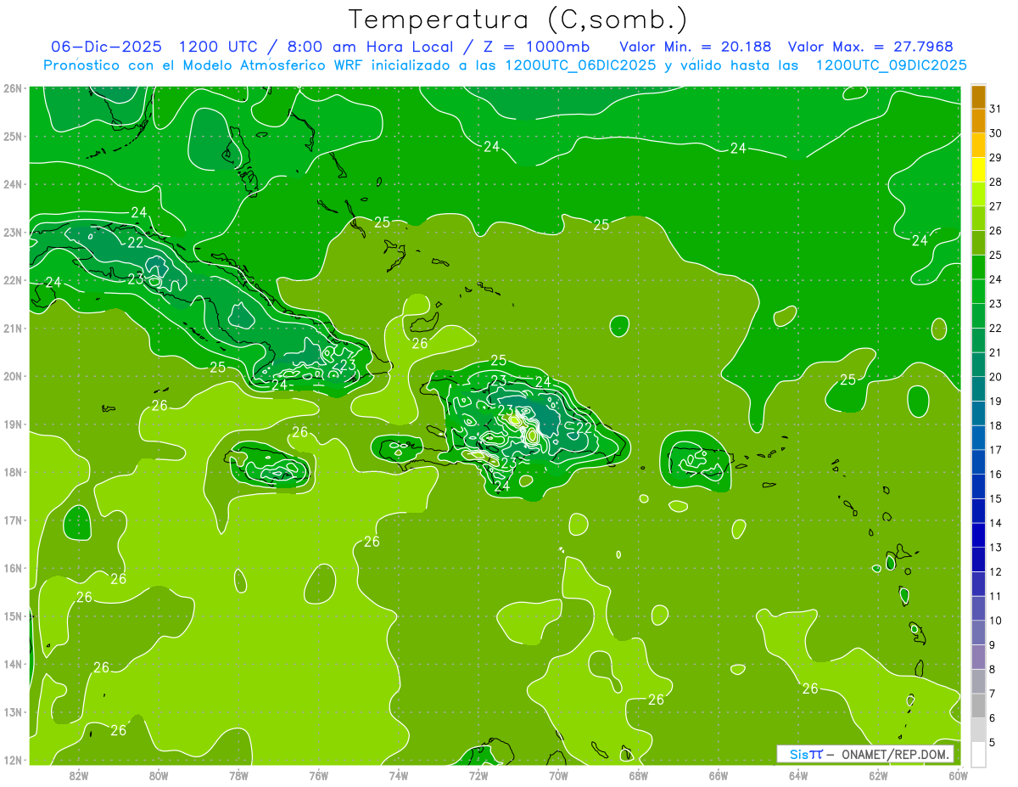Click legend value "15" on color bar
The height and width of the screenshot is (787, 1018).
[996, 498]
